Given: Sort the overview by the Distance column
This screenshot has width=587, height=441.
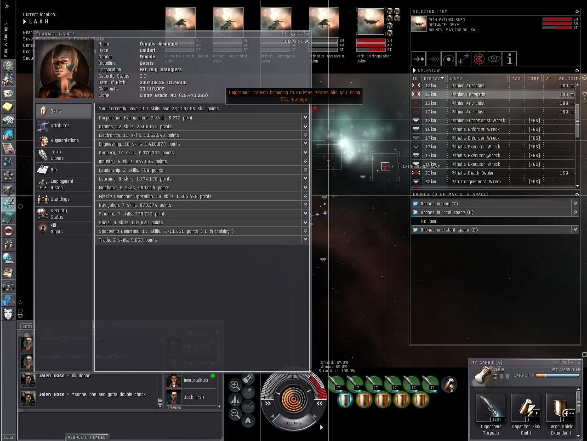Looking at the screenshot, I should click(434, 79).
